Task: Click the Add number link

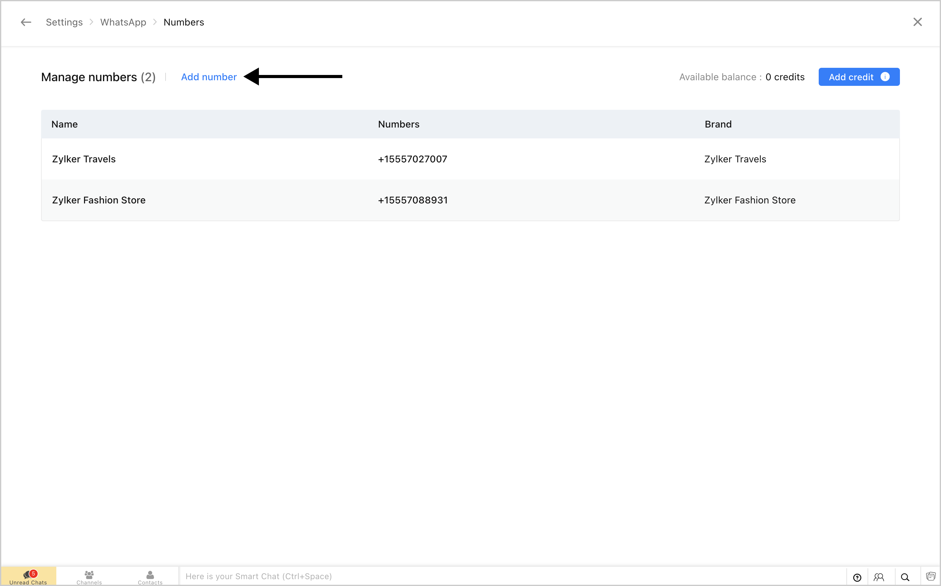Action: pos(208,77)
